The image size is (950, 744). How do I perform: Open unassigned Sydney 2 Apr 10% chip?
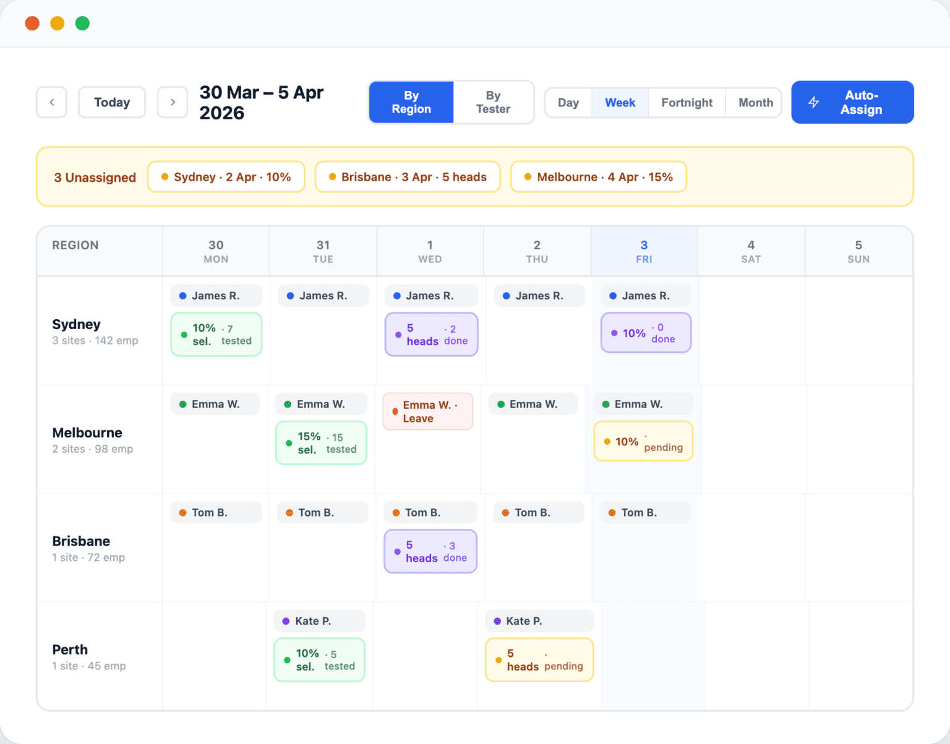[226, 177]
